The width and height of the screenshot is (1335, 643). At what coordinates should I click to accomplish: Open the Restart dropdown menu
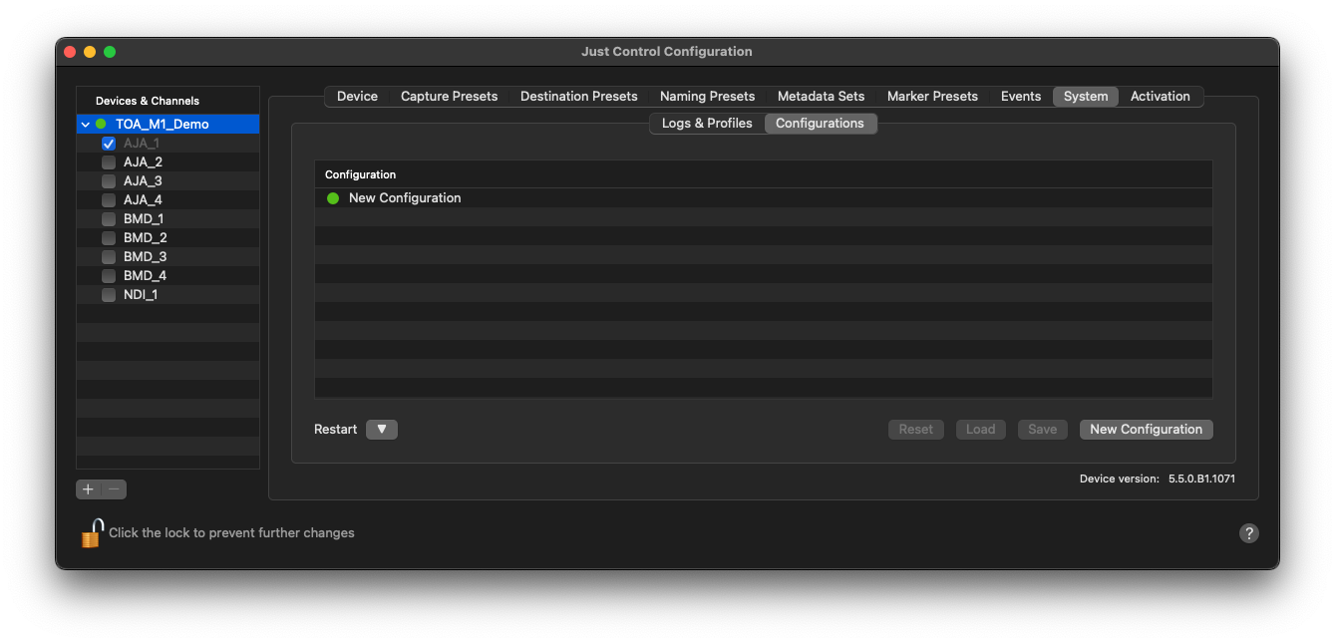pos(382,430)
